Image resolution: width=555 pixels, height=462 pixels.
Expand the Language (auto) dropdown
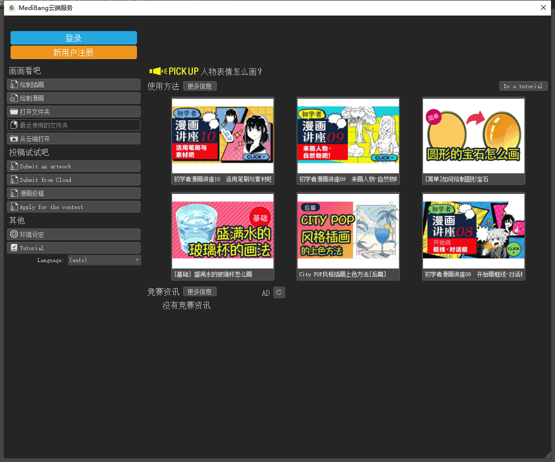(104, 260)
